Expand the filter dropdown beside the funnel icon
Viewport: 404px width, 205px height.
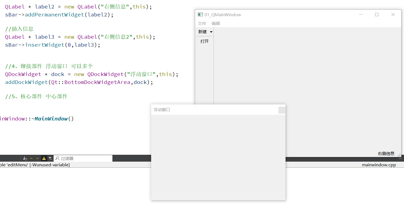tap(52, 159)
